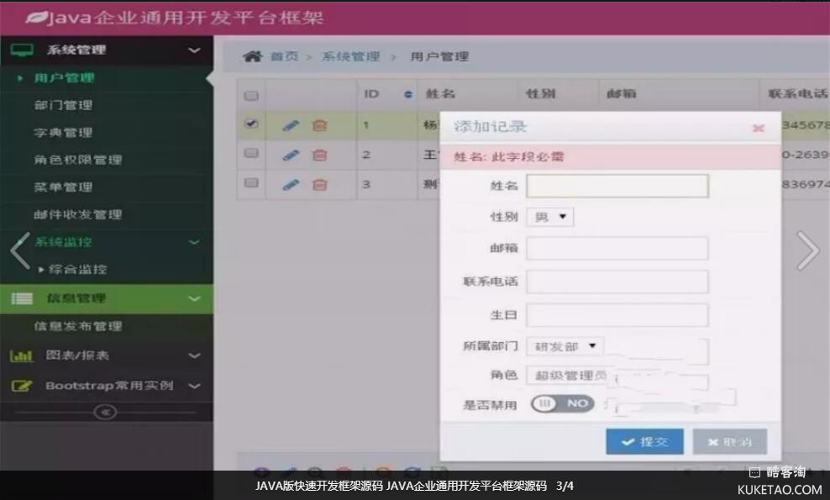Collapse sidebar with the circular arrow icon
830x500 pixels.
(105, 412)
